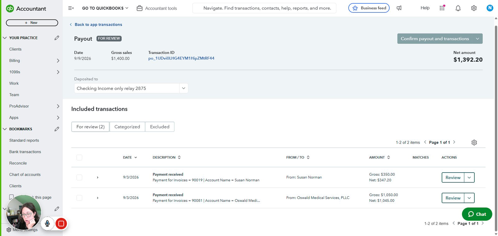Go to next page arrow below table
Screen dimensions: 498x236
click(x=483, y=223)
